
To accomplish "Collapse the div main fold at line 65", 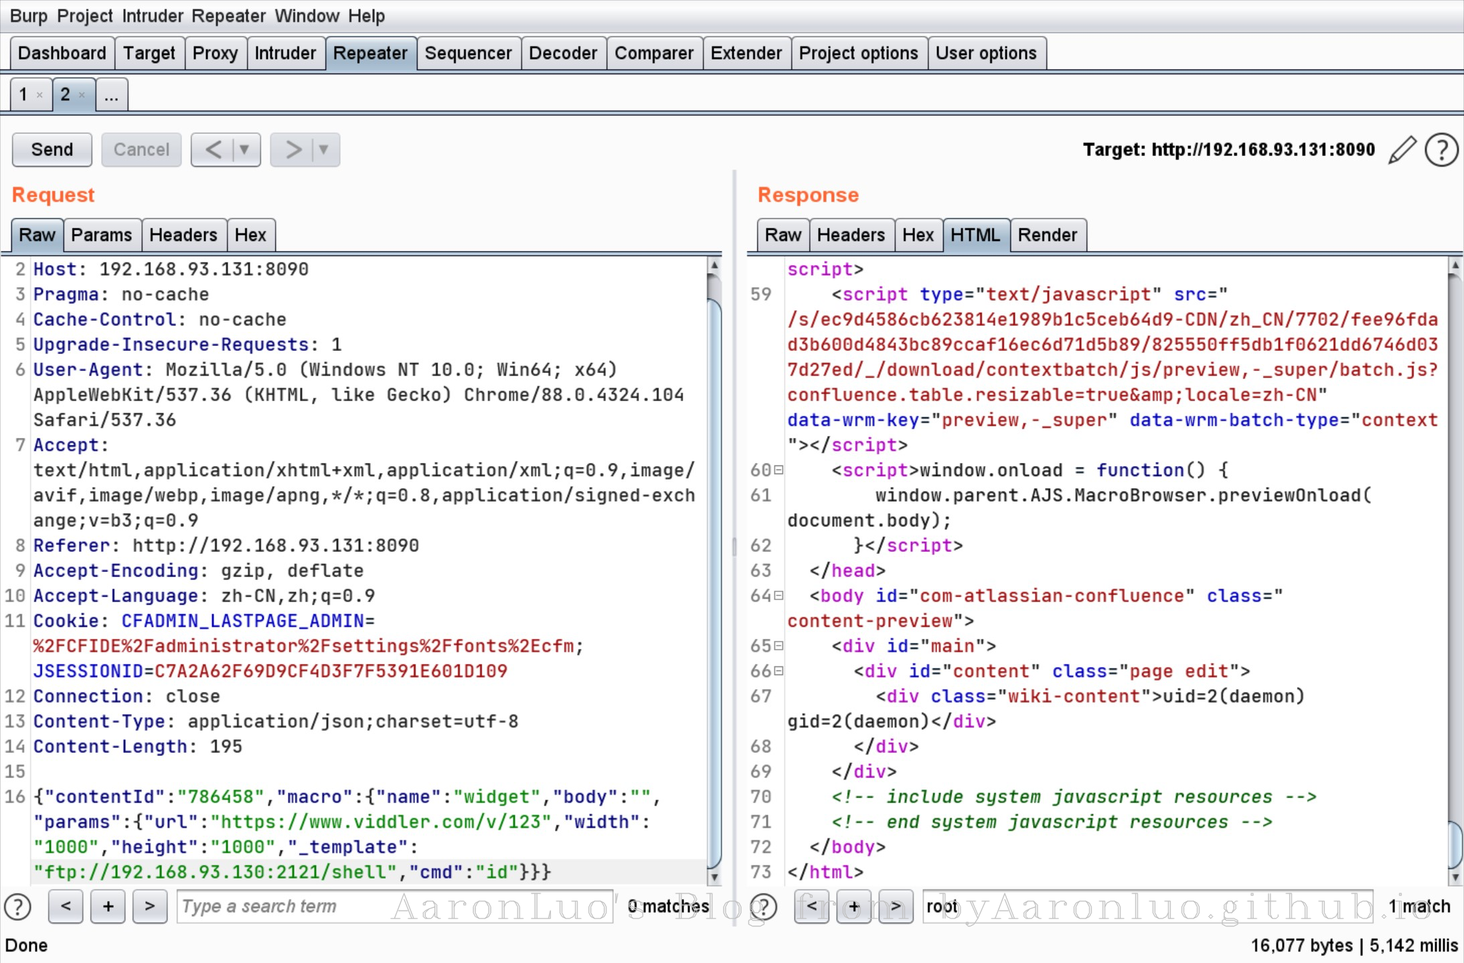I will [x=779, y=646].
